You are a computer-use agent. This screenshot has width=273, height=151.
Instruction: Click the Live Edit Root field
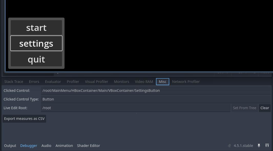[136, 108]
